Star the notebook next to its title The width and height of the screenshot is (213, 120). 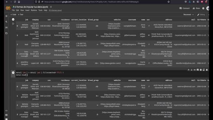pos(51,7)
